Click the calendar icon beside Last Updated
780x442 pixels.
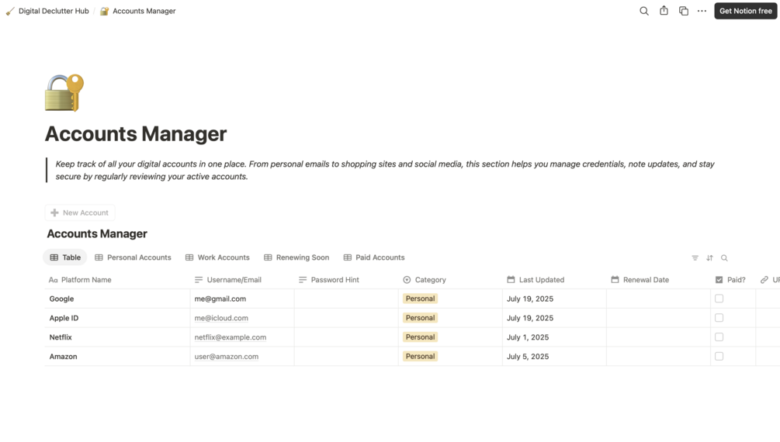click(511, 280)
